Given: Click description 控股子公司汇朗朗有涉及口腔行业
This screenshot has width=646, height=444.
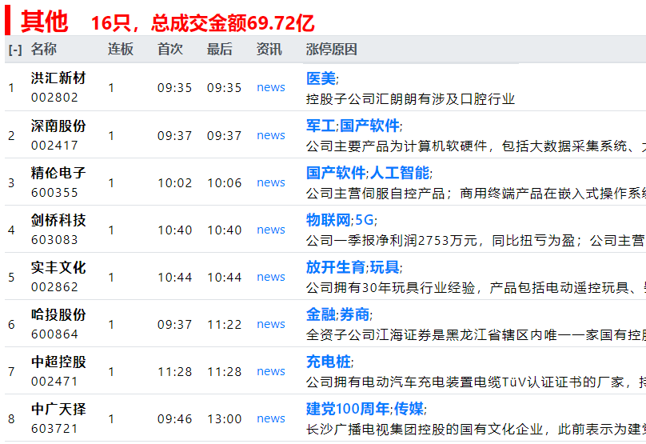Looking at the screenshot, I should coord(410,99).
